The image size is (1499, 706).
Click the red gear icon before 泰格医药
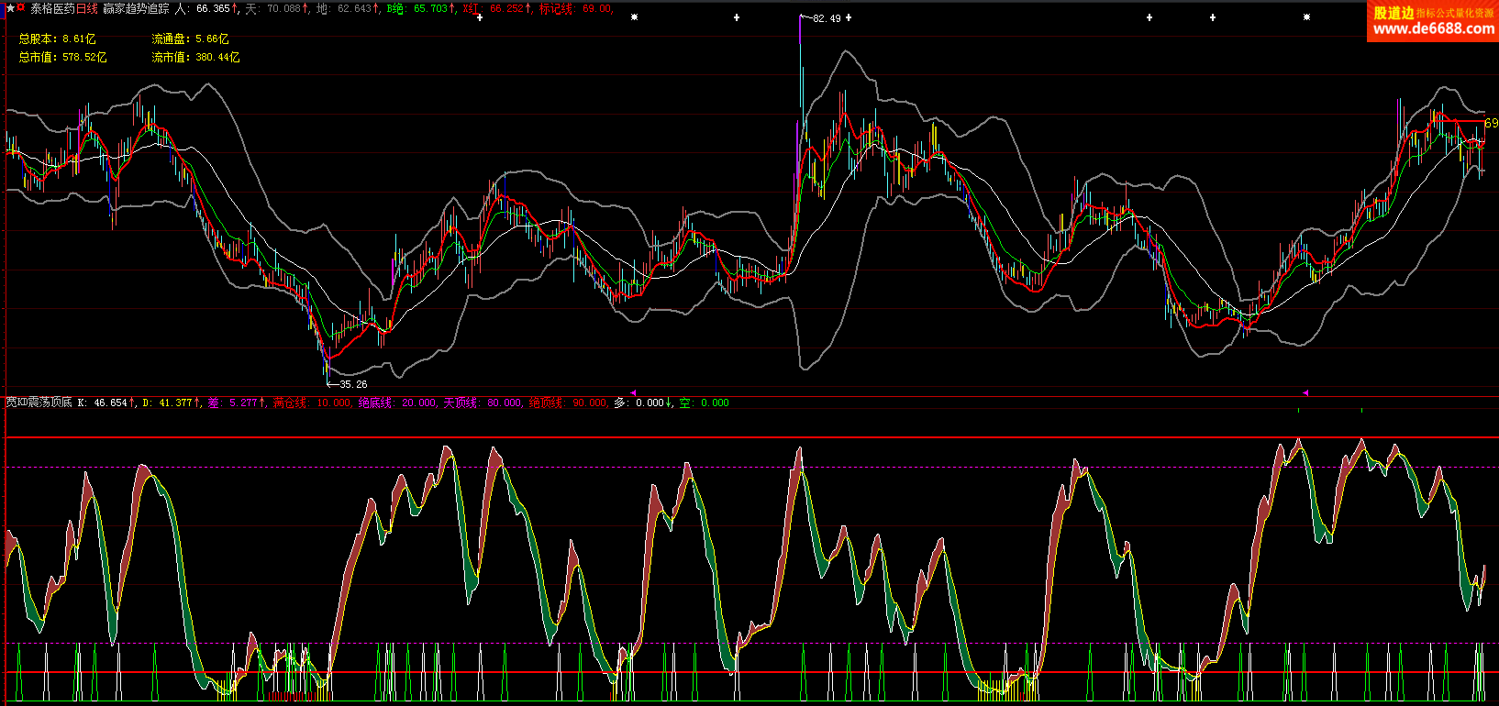[21, 8]
